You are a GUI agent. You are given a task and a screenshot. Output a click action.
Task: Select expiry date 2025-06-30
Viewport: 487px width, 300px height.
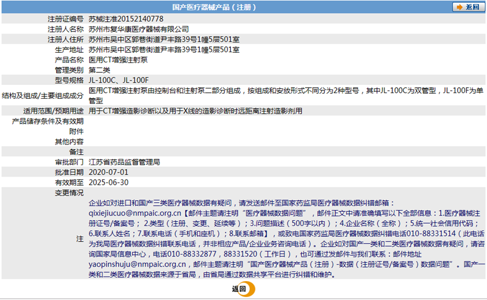108,182
